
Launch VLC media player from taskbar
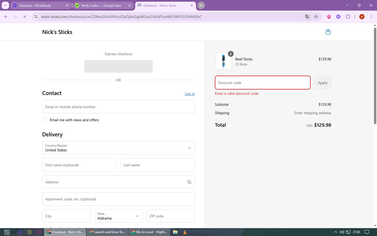click(185, 232)
